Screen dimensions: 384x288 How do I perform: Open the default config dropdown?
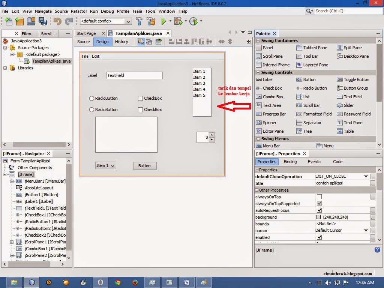[x=129, y=21]
